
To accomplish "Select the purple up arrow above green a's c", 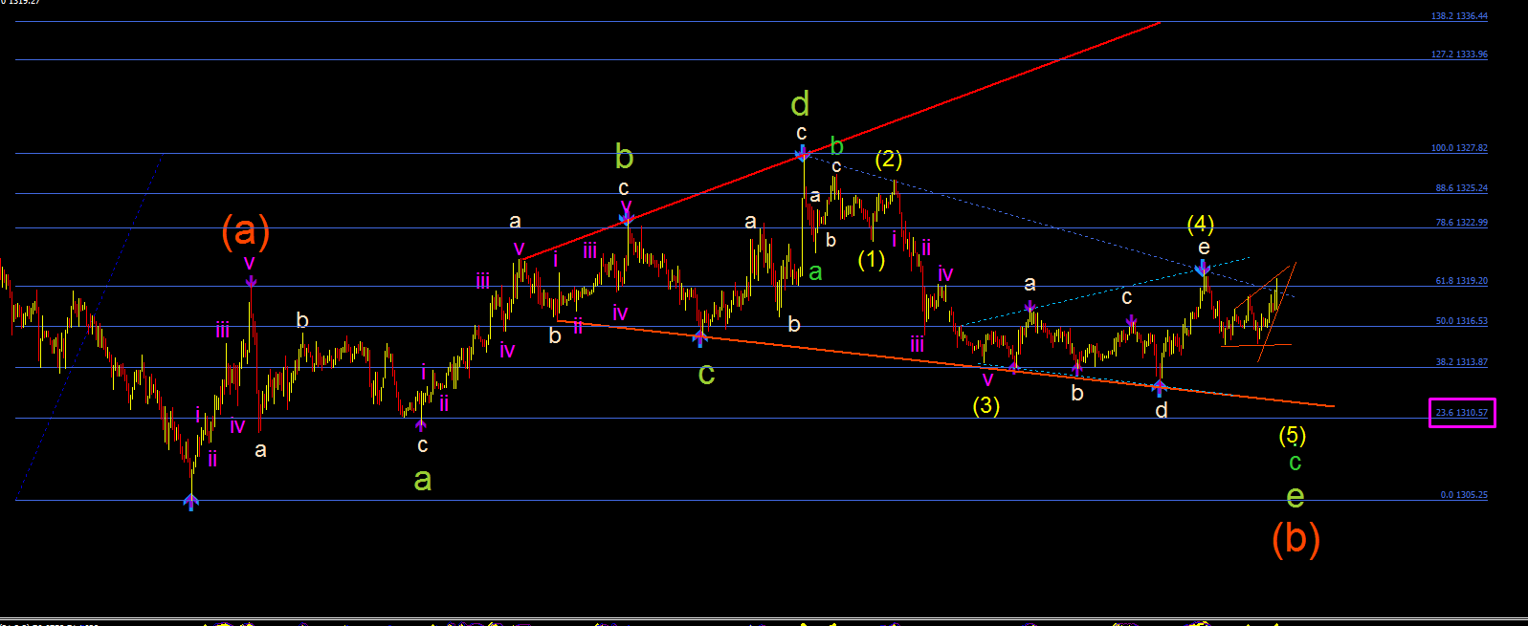I will [421, 426].
